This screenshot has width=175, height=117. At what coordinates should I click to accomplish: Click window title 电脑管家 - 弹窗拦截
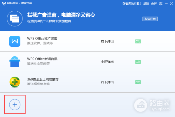20,3
